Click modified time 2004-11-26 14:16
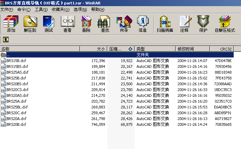This screenshot has width=241, height=149. point(192,66)
